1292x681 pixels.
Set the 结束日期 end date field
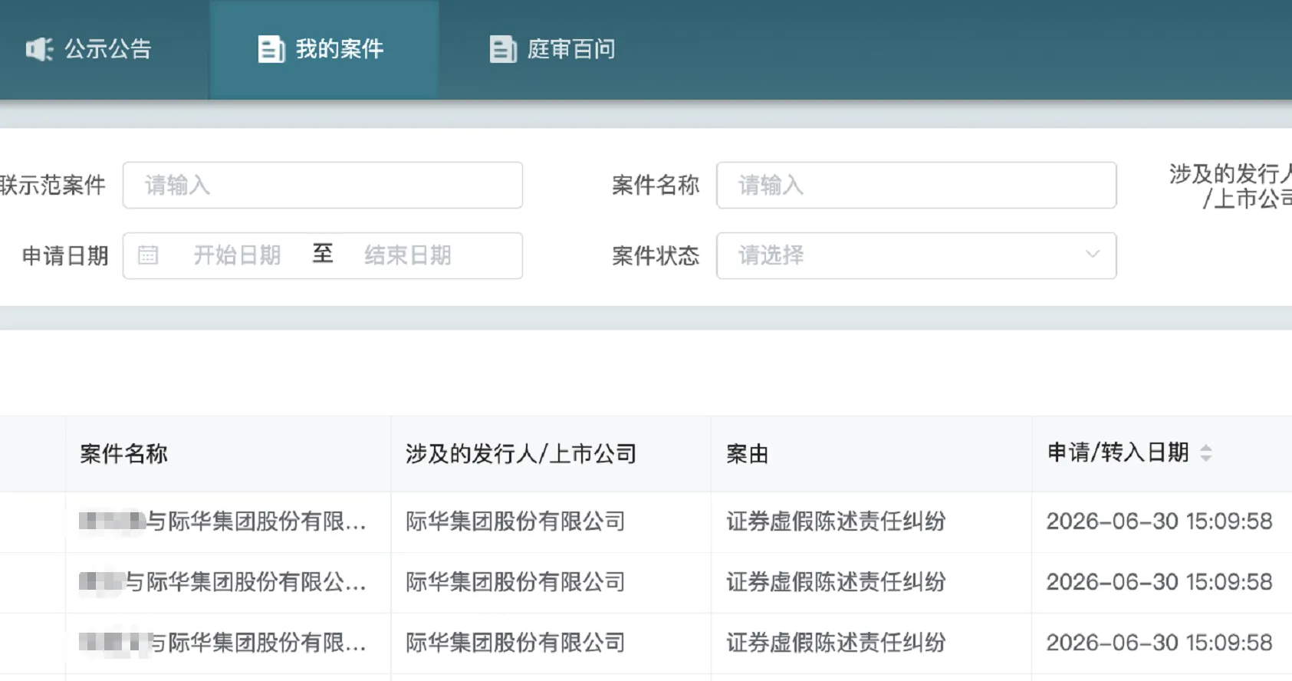pos(408,255)
